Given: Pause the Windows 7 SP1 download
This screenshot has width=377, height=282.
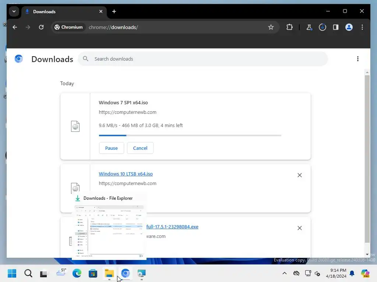Looking at the screenshot, I should [x=111, y=148].
